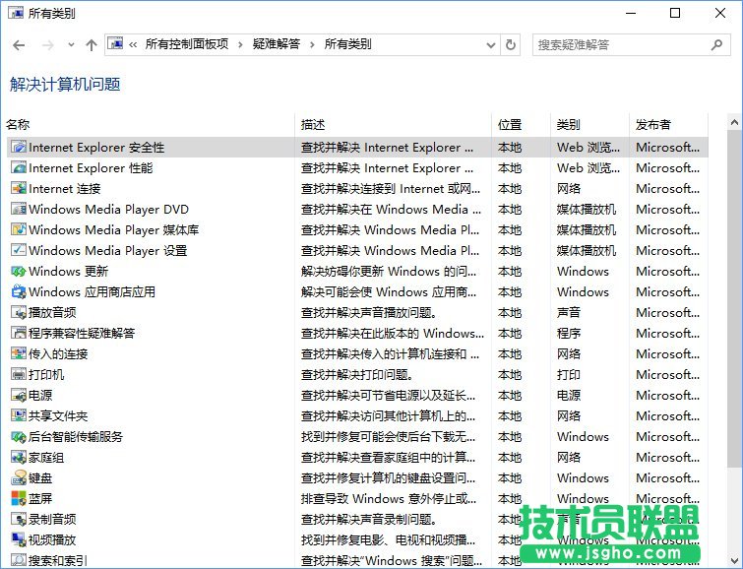Open the Windows 更新 troubleshooter

[x=68, y=272]
